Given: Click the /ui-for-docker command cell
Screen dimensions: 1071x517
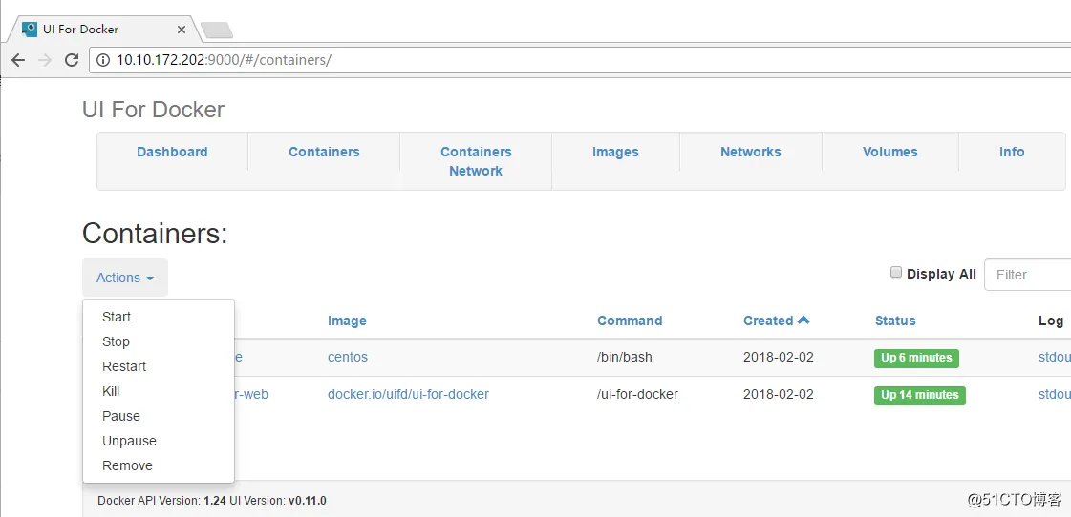Looking at the screenshot, I should [637, 394].
